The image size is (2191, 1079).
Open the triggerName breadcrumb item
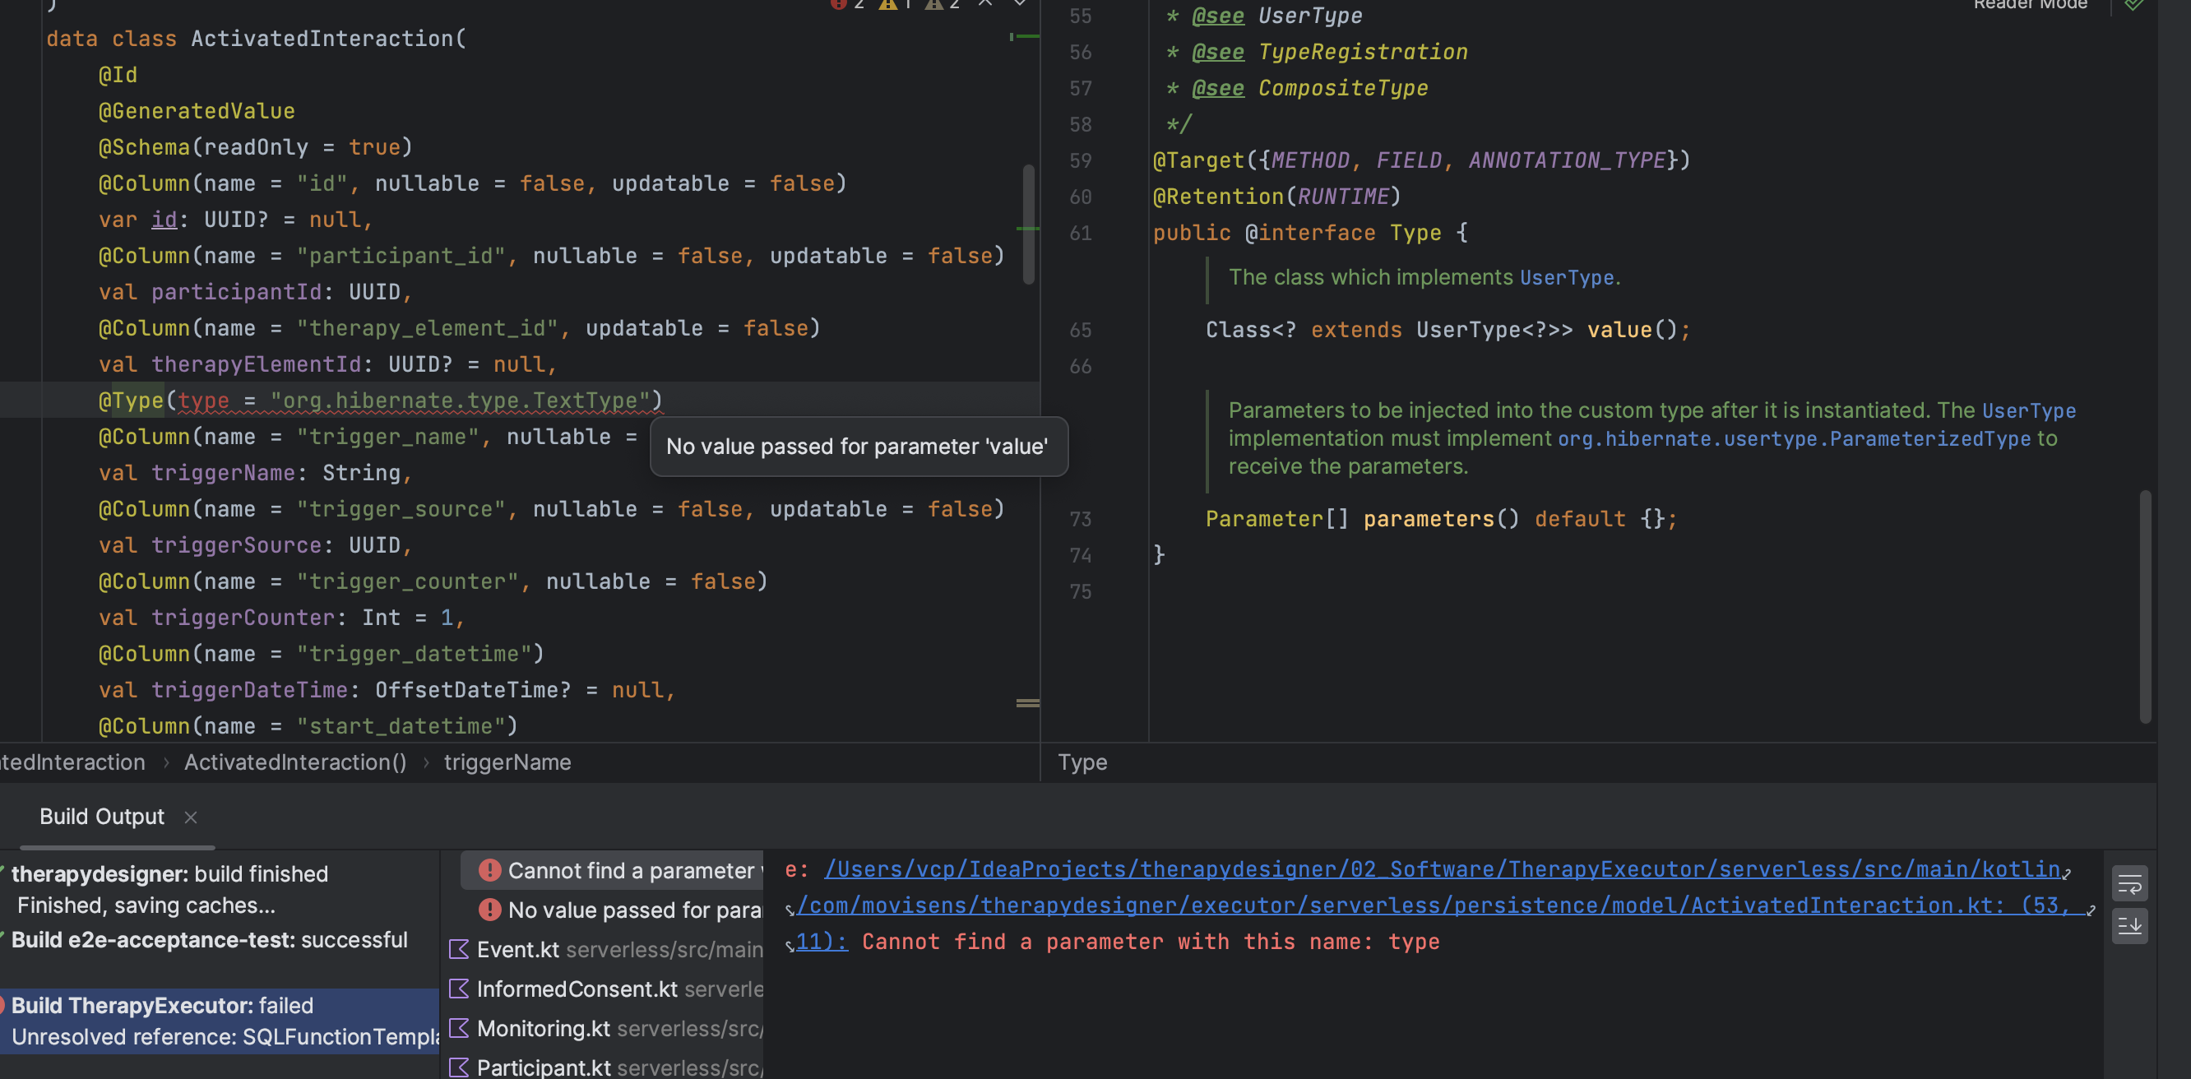[x=507, y=762]
